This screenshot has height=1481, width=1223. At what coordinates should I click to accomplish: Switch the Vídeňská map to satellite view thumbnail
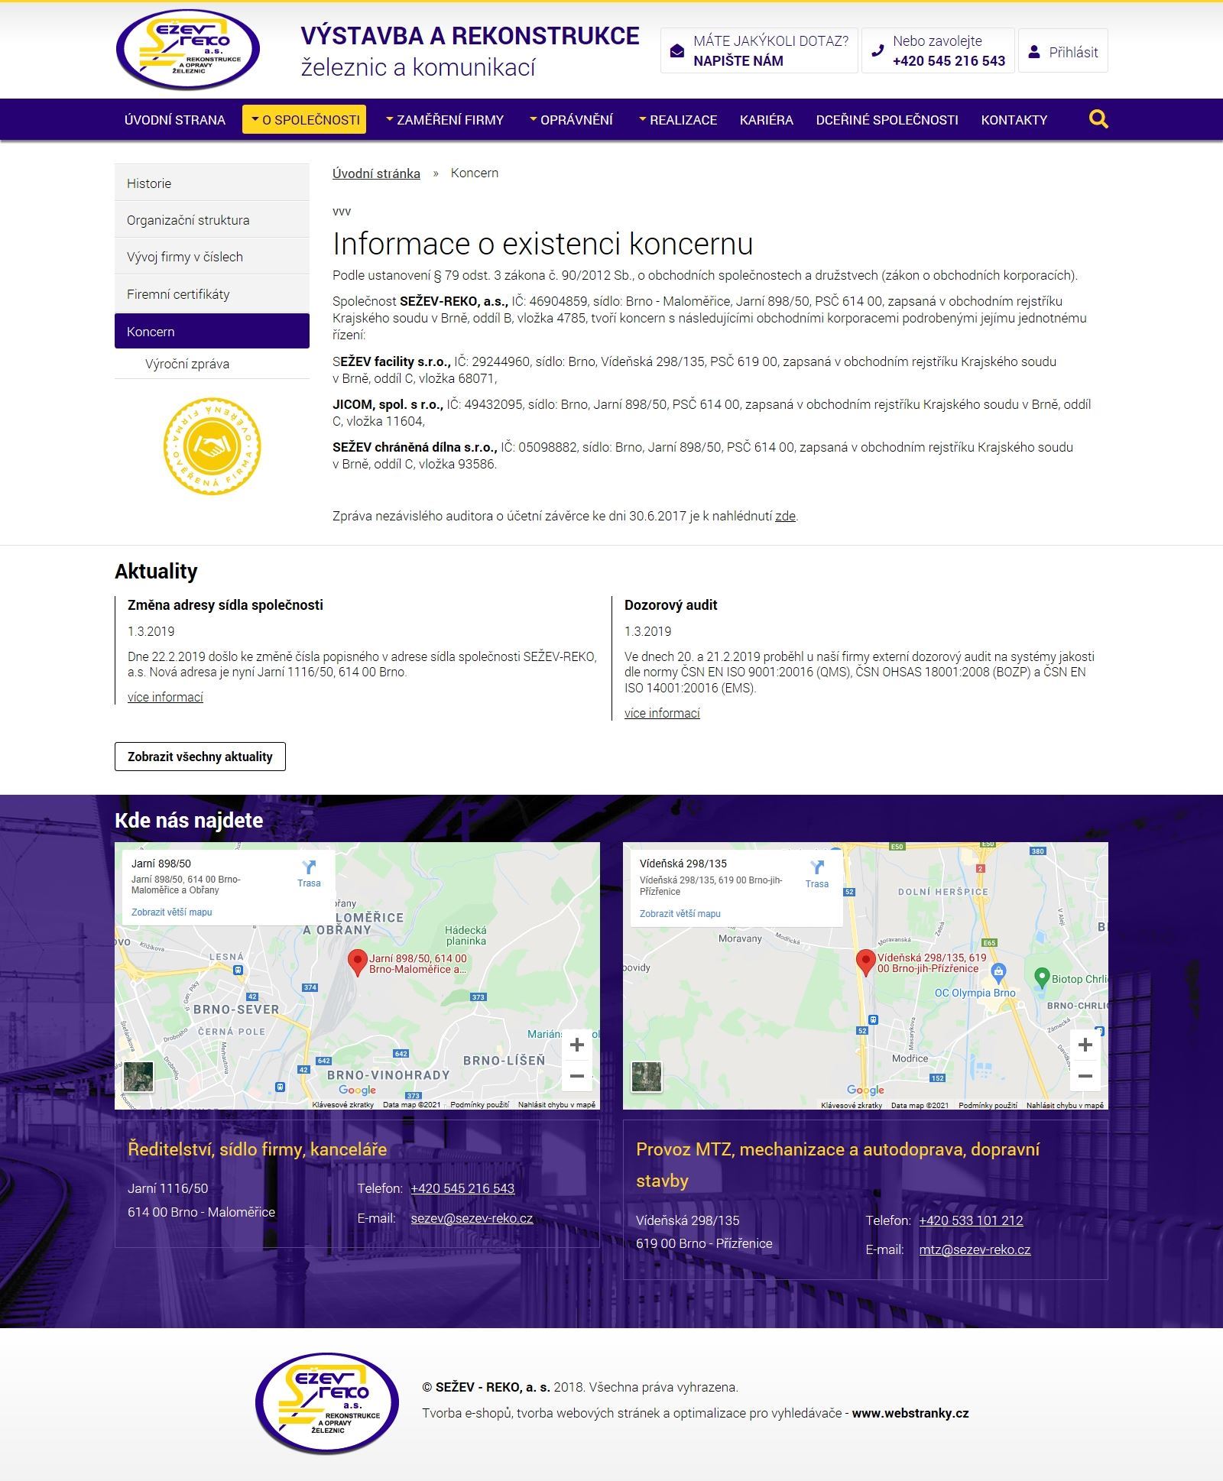[x=647, y=1077]
